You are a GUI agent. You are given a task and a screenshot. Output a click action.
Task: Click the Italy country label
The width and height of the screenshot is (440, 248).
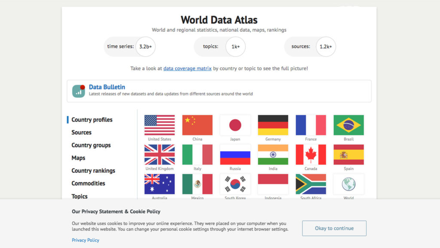pyautogui.click(x=197, y=168)
